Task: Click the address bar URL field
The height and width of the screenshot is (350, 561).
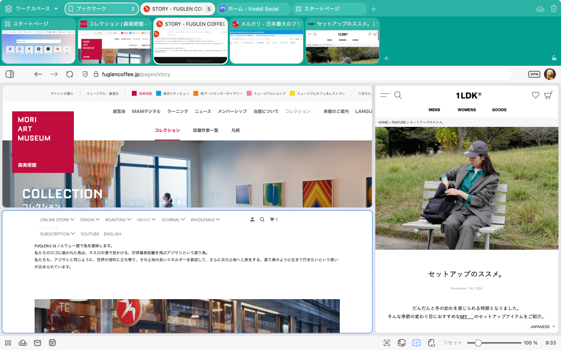Action: pos(280,74)
